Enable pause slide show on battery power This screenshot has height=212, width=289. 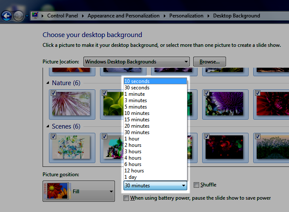pos(126,198)
